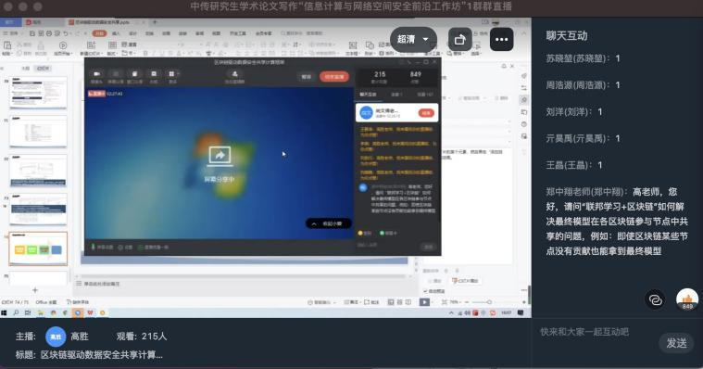Click the camera icon in the live toolbar

[x=96, y=74]
